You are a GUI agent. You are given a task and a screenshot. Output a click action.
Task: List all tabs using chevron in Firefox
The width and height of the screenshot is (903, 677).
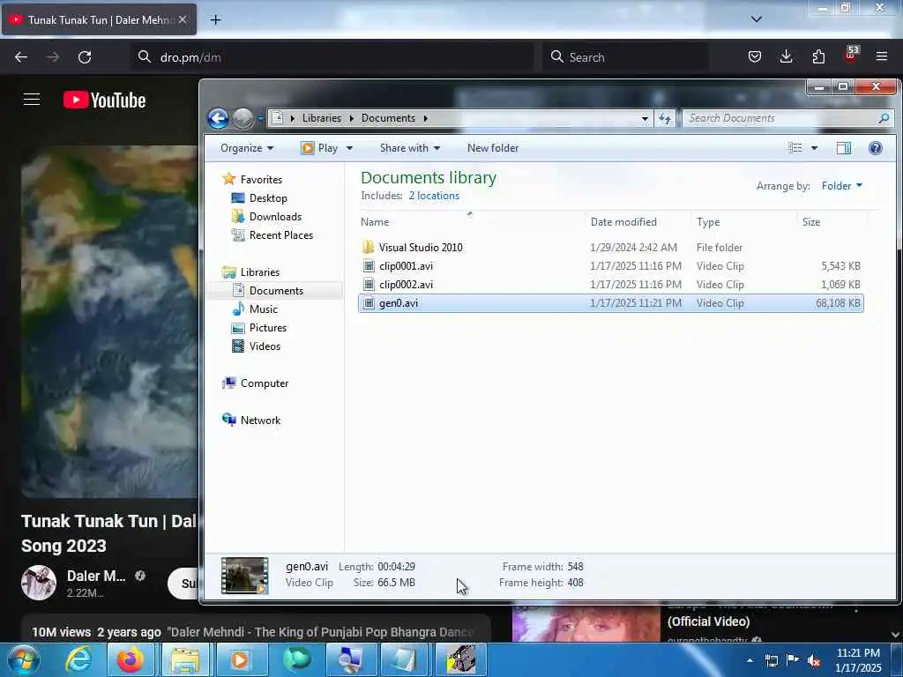point(756,19)
